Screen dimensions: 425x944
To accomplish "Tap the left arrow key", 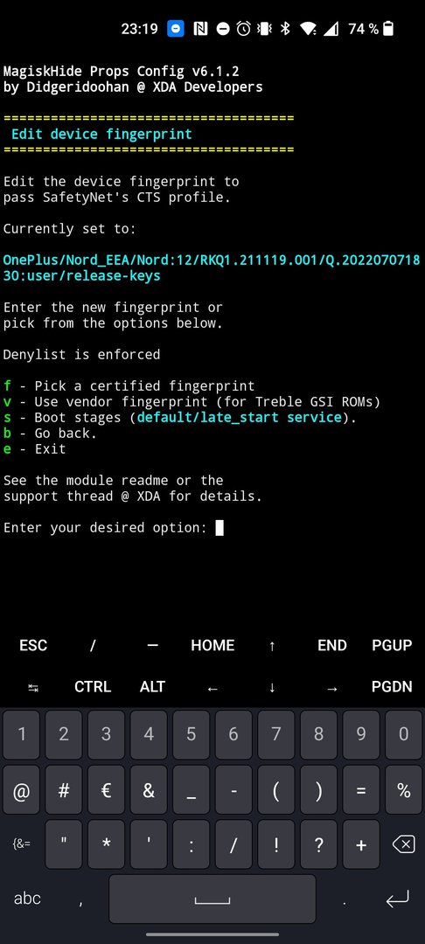I will click(212, 687).
